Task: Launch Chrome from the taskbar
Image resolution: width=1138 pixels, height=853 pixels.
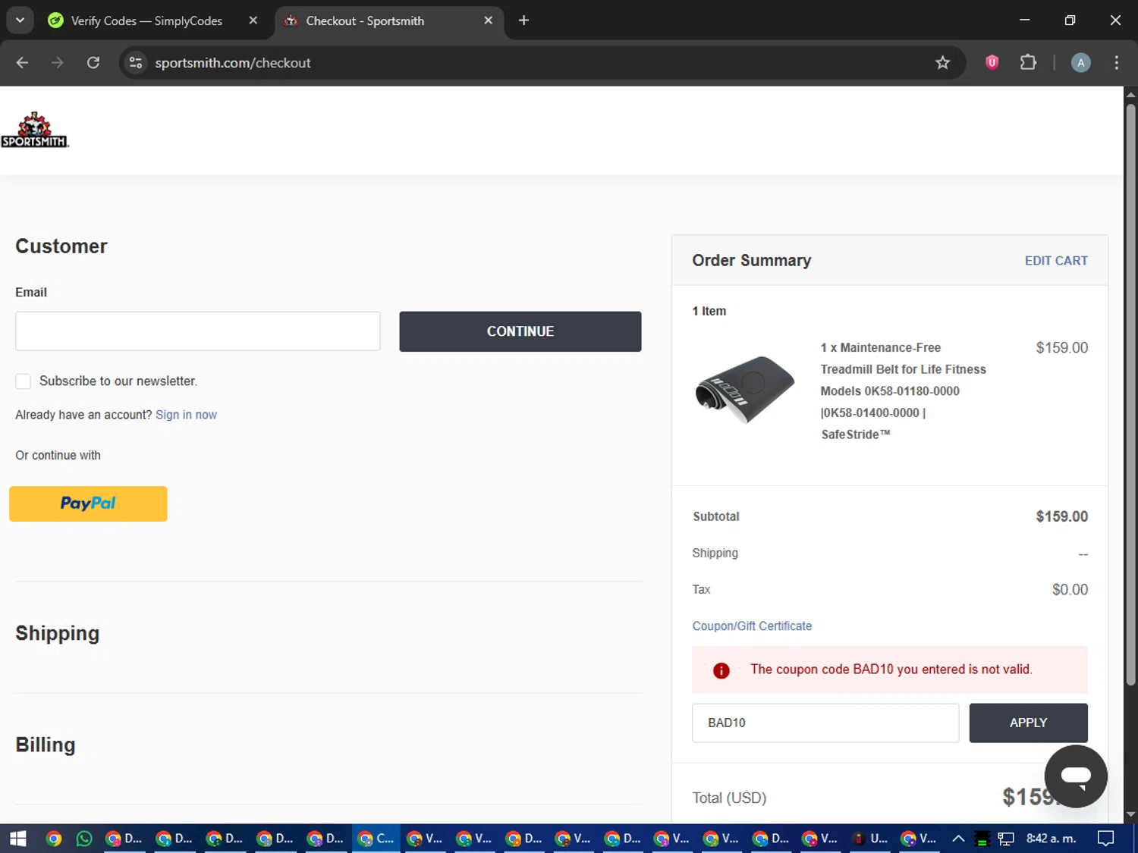Action: [53, 839]
